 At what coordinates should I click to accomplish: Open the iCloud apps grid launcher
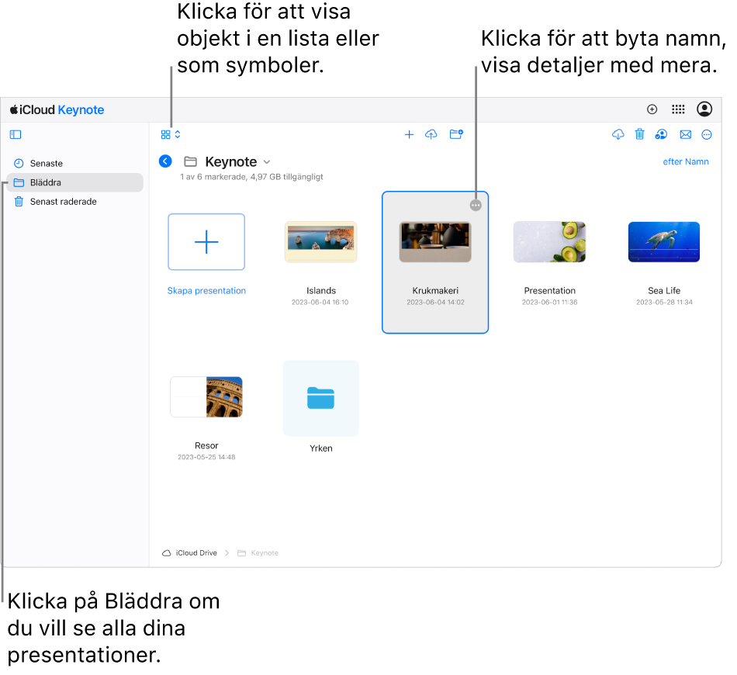point(678,109)
